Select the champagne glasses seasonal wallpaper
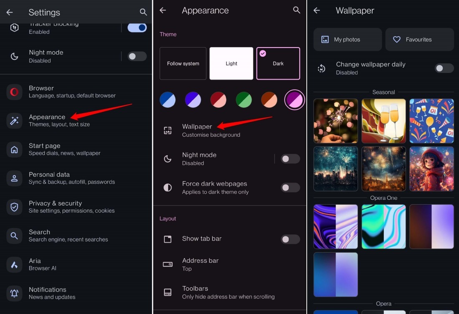459x314 pixels. pyautogui.click(x=384, y=121)
